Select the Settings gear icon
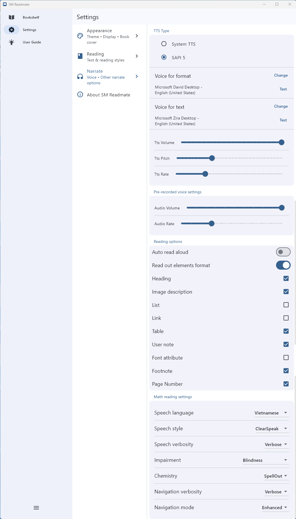This screenshot has height=519, width=296. click(12, 30)
